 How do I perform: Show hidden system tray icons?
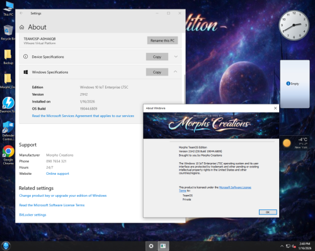282,246
